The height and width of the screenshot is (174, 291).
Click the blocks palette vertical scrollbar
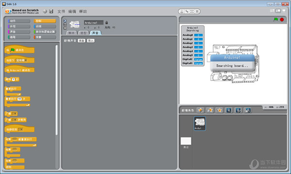56,90
